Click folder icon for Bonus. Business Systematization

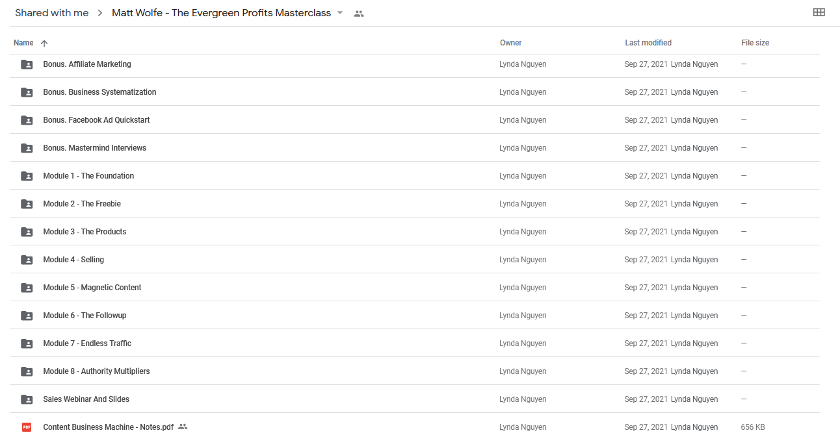(x=27, y=92)
